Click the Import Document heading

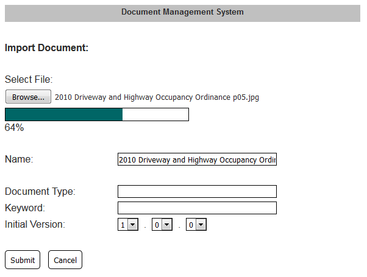(x=46, y=47)
